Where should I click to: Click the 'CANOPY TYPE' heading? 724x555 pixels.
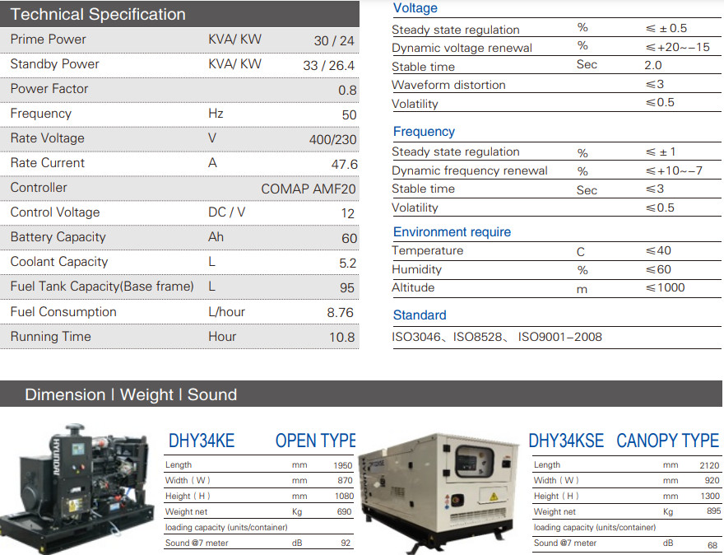(x=668, y=441)
